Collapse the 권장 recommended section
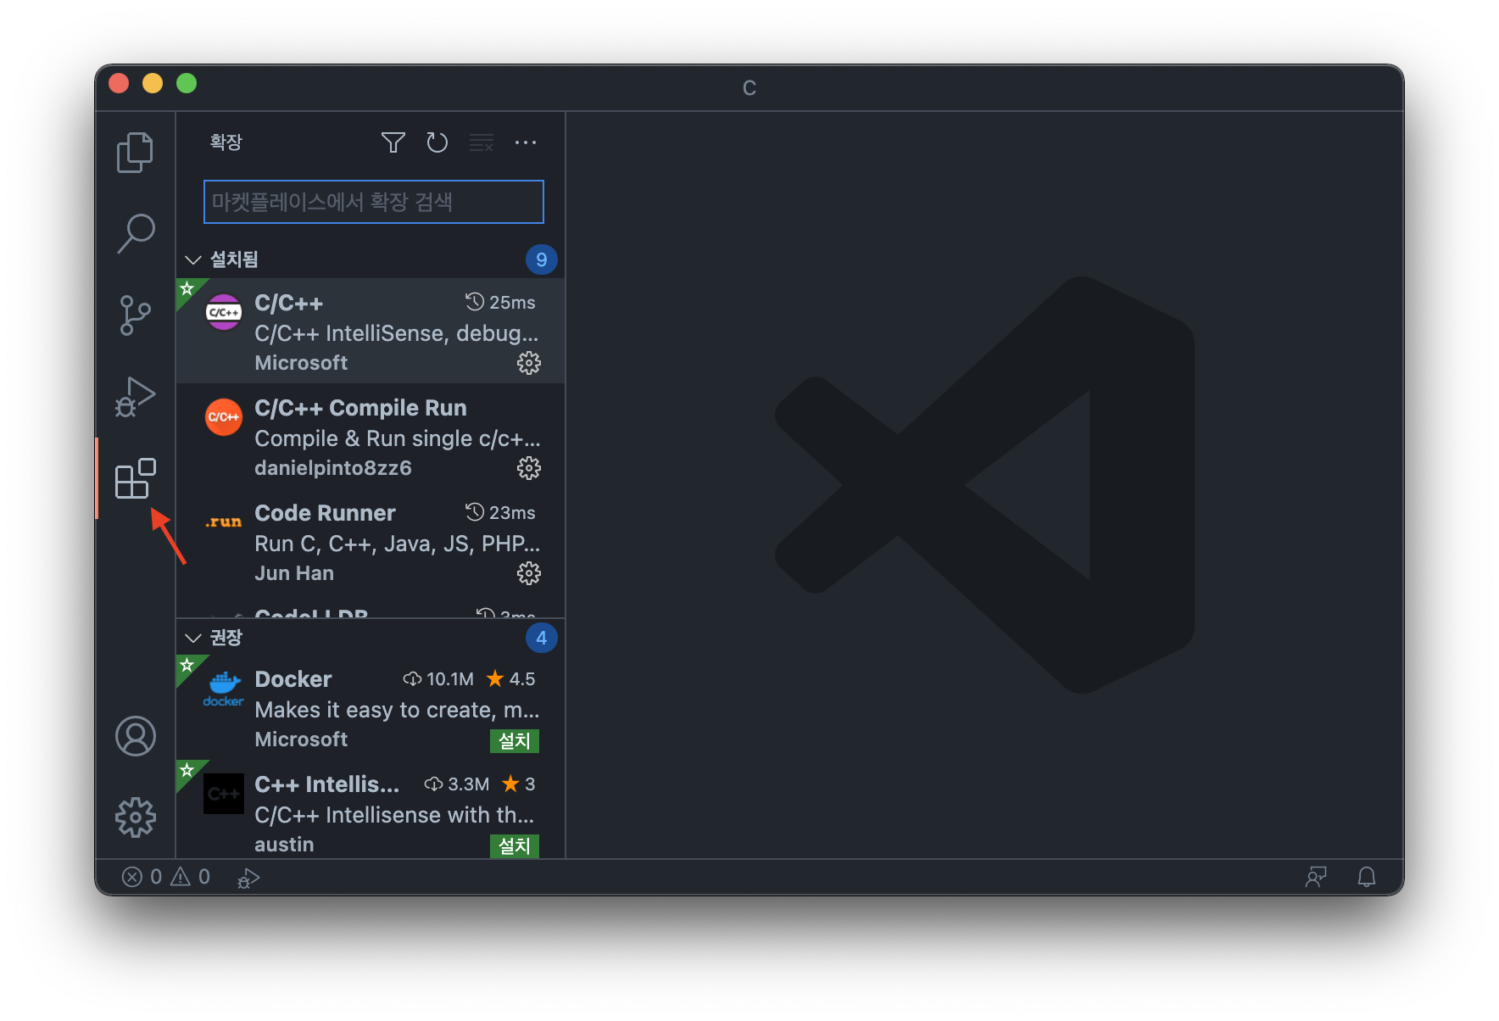Image resolution: width=1499 pixels, height=1021 pixels. click(x=193, y=638)
